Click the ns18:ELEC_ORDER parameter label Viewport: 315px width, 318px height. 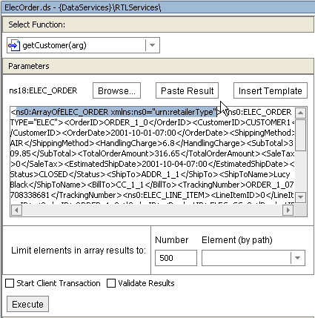43,90
